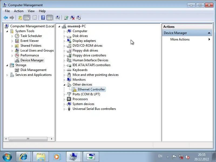Select the Storage icon in tree
This screenshot has height=162, width=216.
click(12, 65)
